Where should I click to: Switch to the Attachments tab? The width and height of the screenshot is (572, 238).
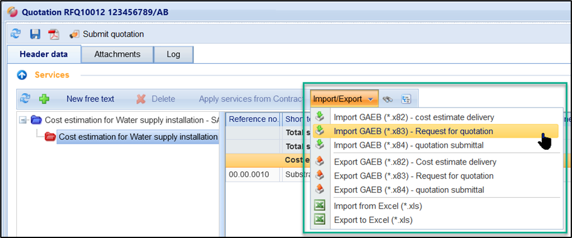point(117,54)
